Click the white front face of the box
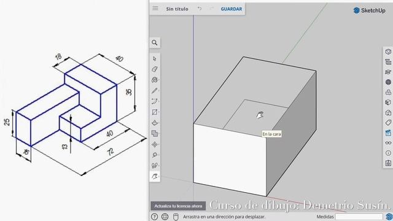Image resolution: width=393 pixels, height=221 pixels. (x=229, y=160)
